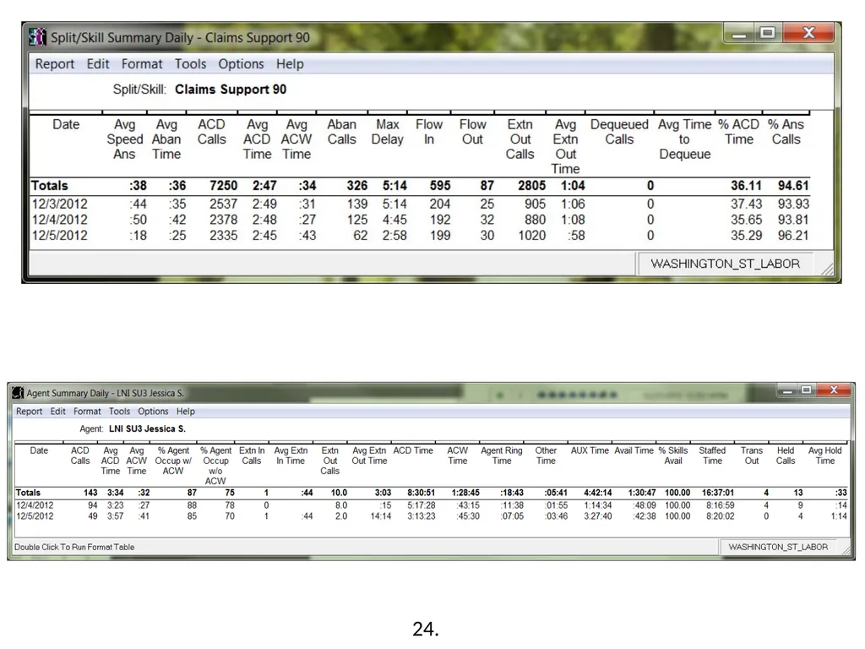This screenshot has height=649, width=865.
Task: Click the Claims Support 90 split/skill name
Action: point(231,90)
